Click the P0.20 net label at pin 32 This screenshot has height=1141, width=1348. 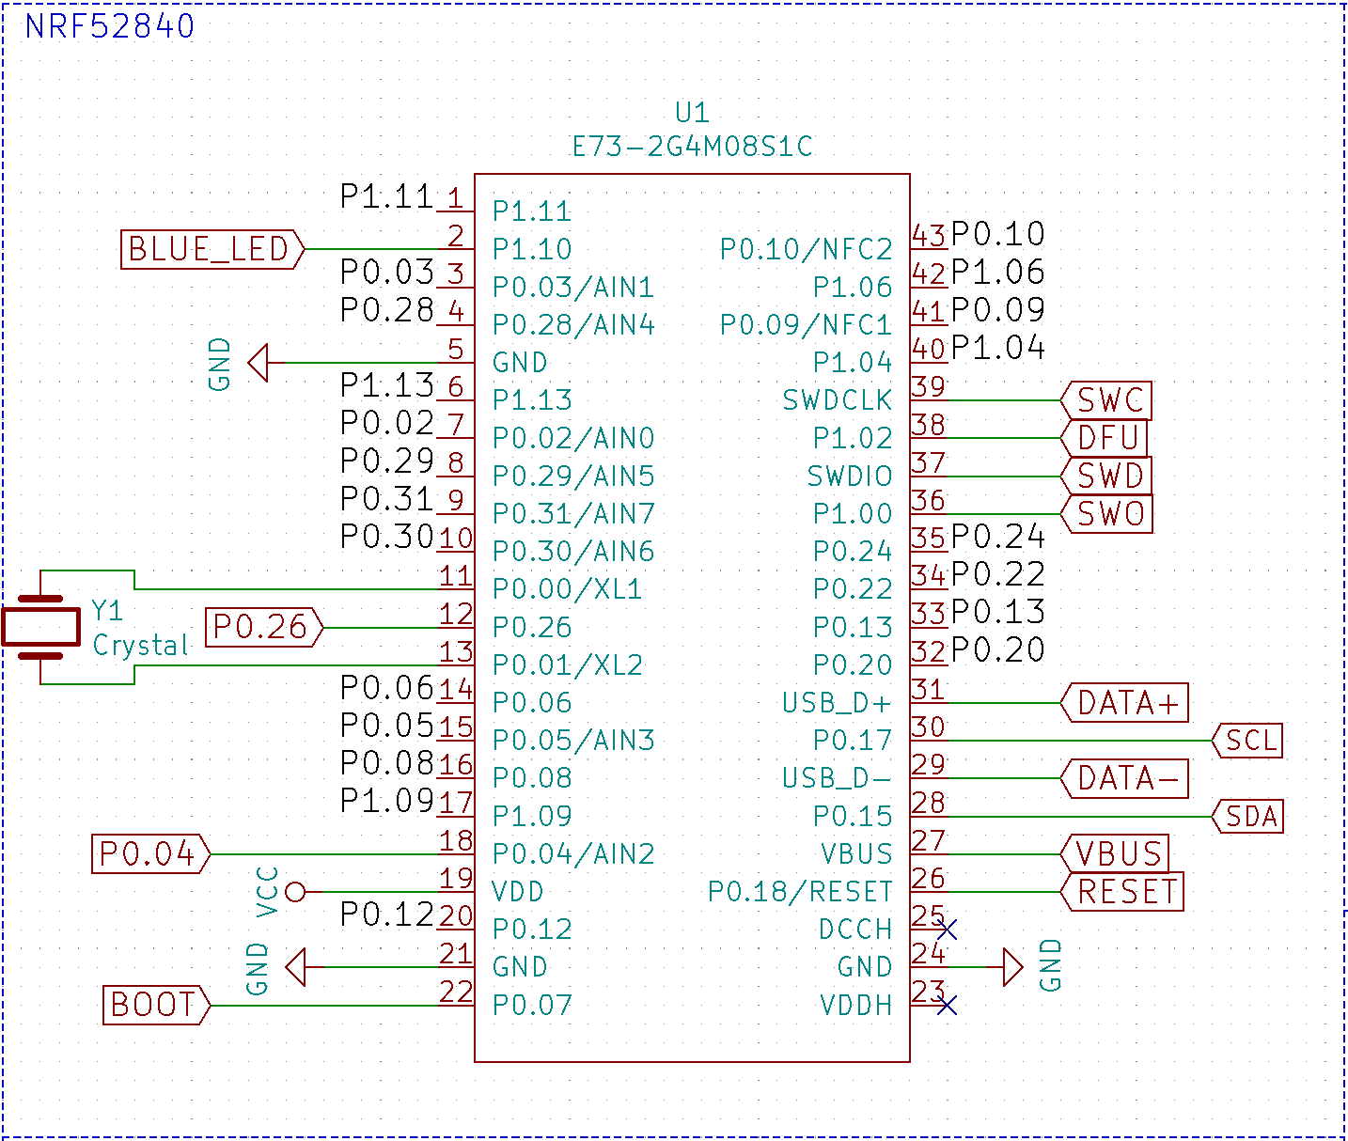click(x=997, y=649)
